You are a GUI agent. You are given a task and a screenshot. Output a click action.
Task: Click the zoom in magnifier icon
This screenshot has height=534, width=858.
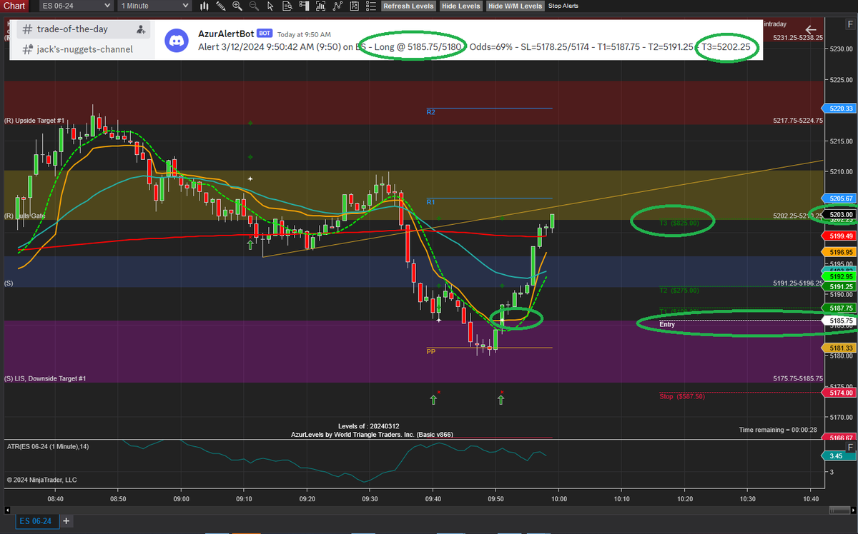click(x=237, y=6)
